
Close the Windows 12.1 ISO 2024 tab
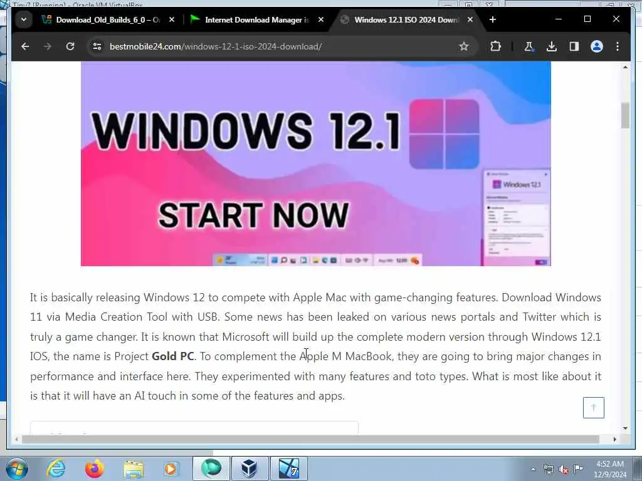click(470, 19)
